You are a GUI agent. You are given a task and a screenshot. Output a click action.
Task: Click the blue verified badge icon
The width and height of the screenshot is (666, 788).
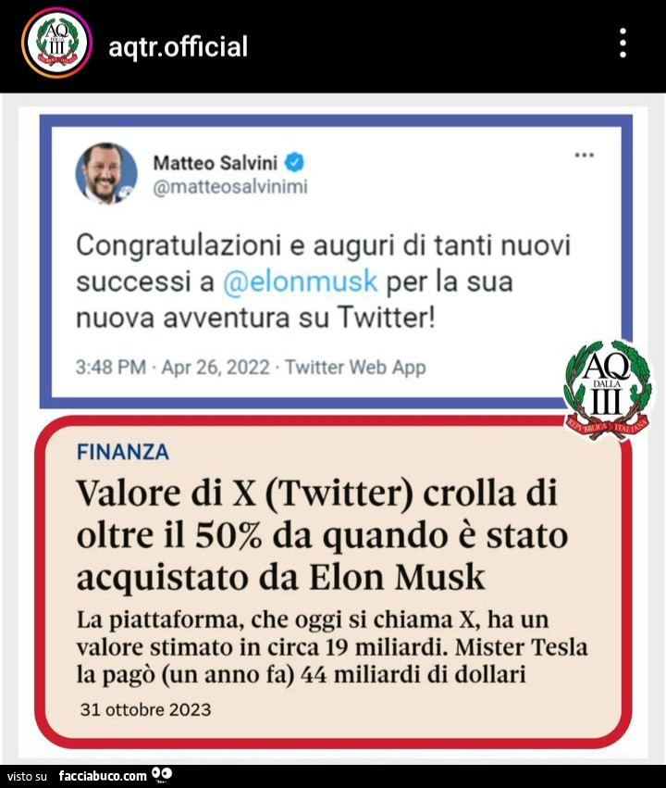(294, 162)
